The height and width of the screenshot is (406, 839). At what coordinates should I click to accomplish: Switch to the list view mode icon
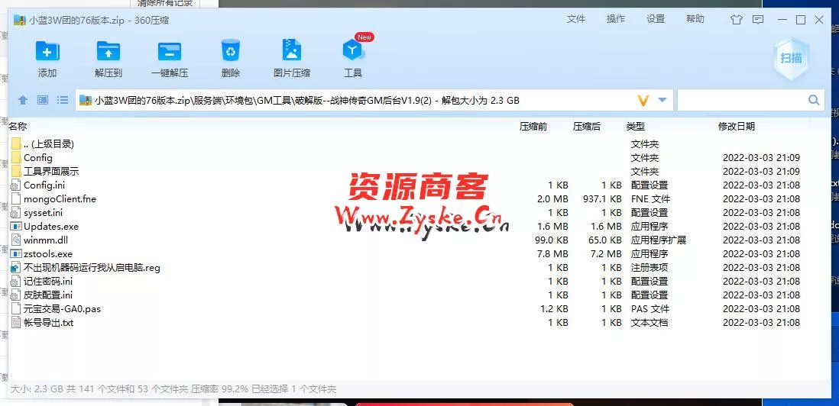[x=63, y=100]
